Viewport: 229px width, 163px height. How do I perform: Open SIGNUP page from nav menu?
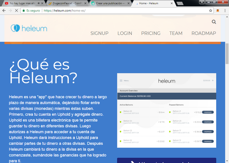coord(99,33)
